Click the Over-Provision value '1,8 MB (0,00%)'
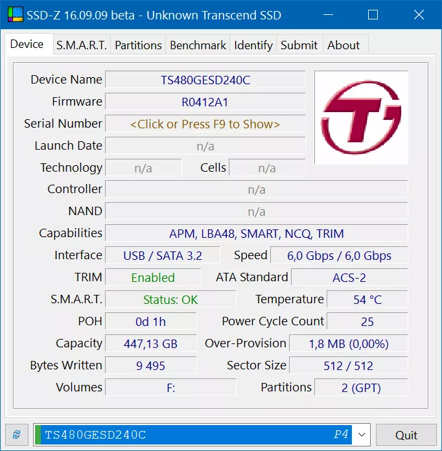The image size is (442, 451). point(349,343)
